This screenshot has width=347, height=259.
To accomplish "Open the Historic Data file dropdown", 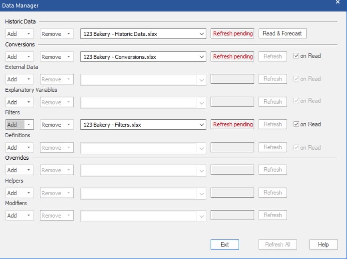I will point(202,34).
